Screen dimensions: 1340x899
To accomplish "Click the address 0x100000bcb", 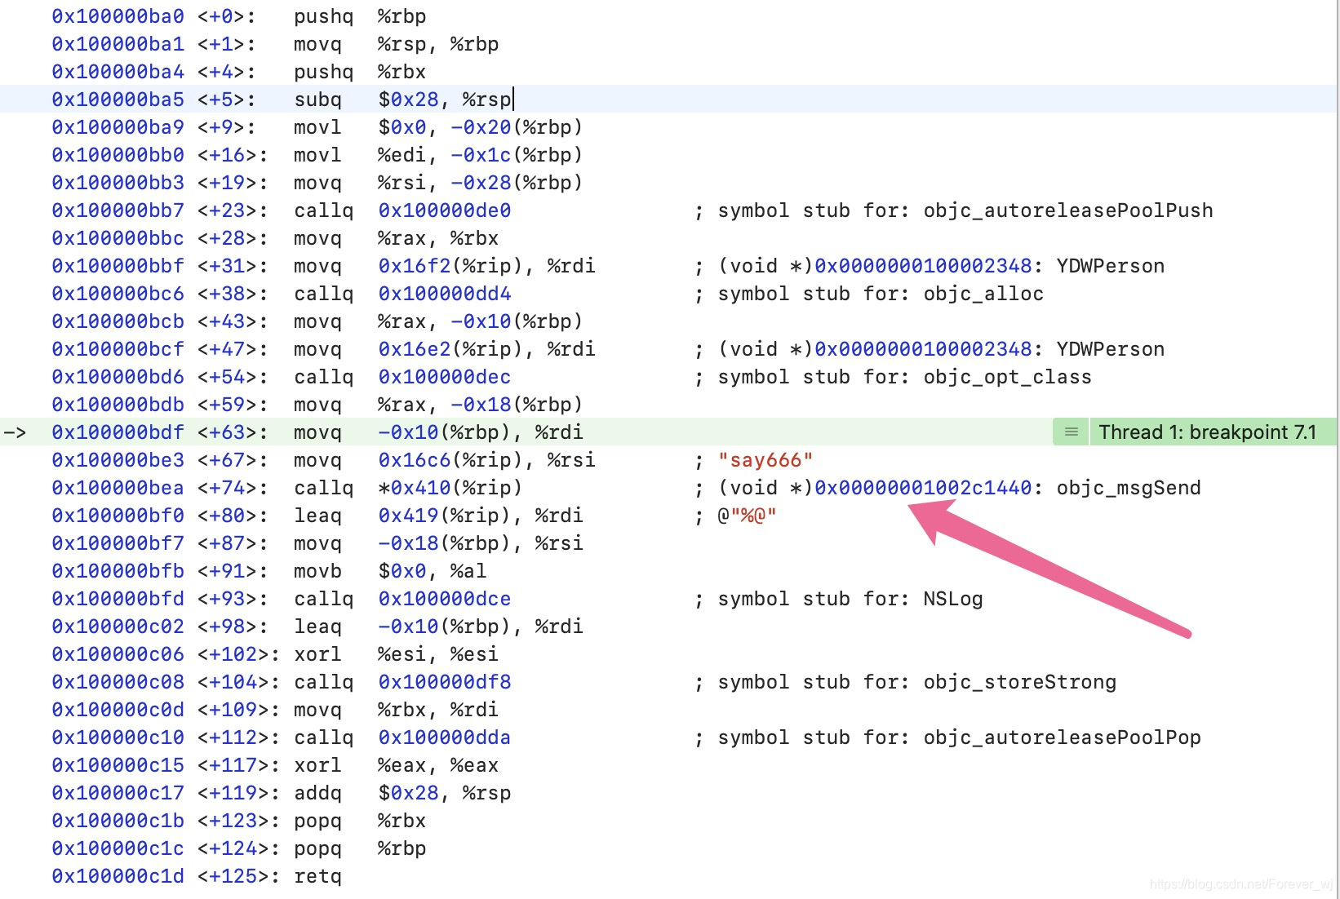I will click(118, 321).
